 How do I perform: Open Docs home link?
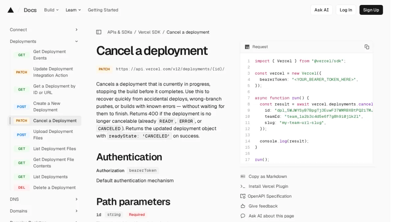click(30, 10)
